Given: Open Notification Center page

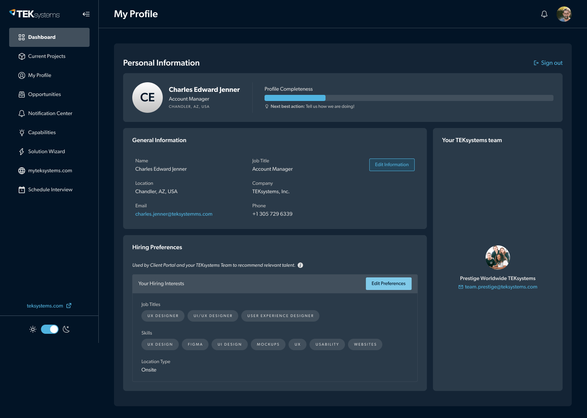Looking at the screenshot, I should pos(49,114).
